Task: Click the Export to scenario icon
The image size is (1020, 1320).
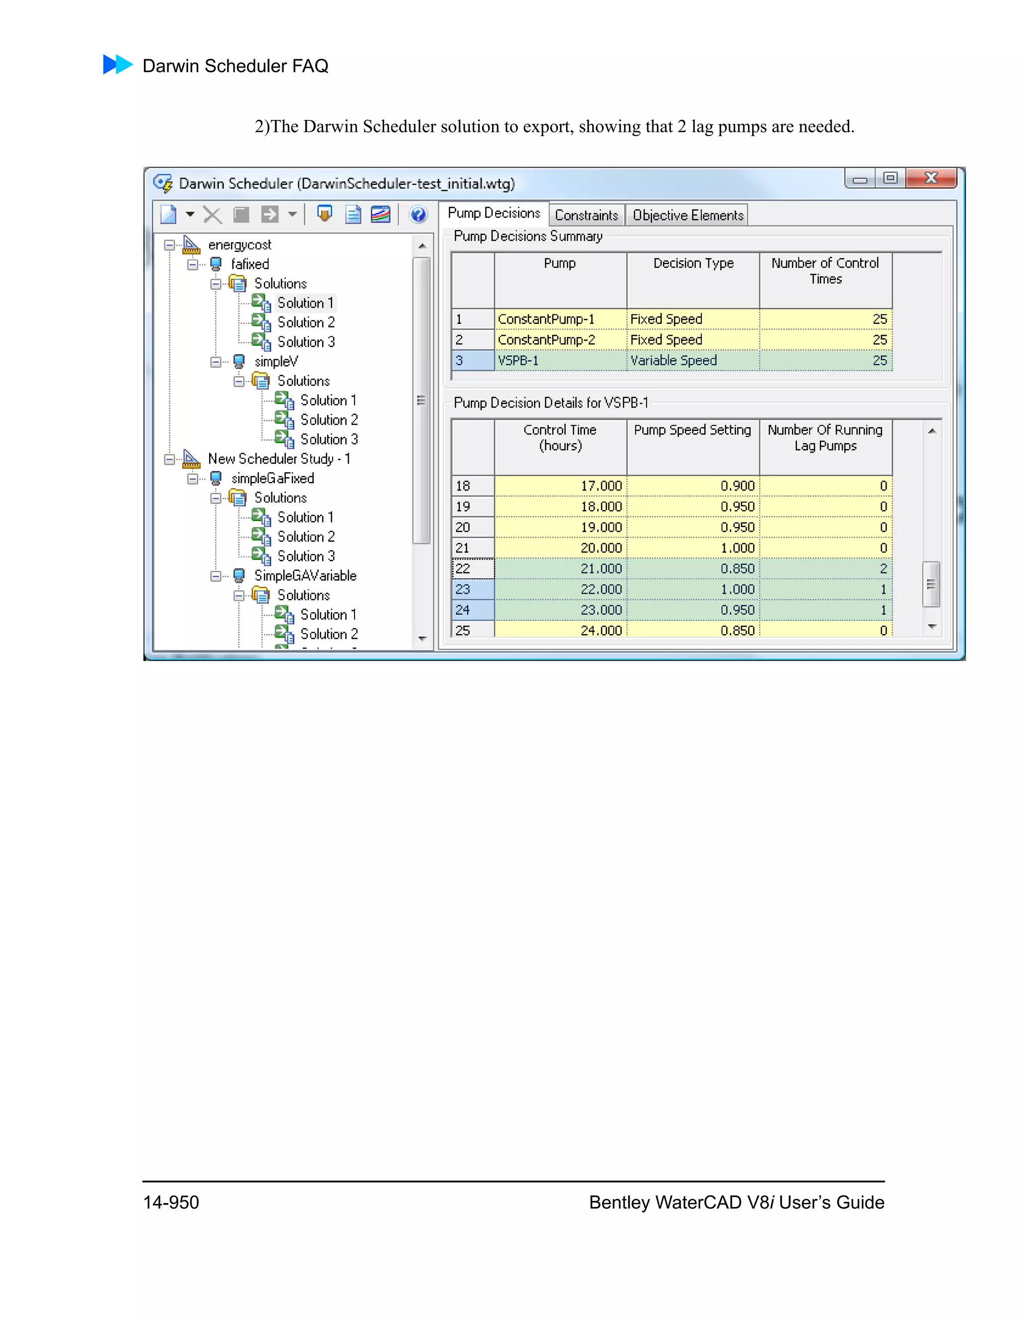Action: tap(325, 214)
